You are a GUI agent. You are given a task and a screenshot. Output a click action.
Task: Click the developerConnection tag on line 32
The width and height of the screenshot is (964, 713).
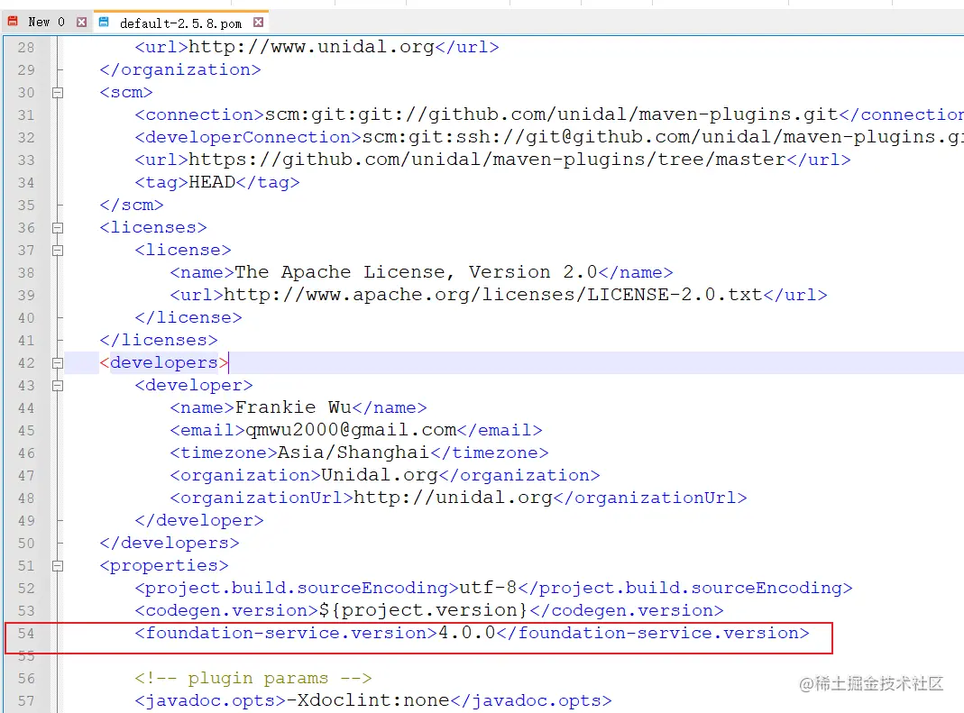tap(248, 137)
